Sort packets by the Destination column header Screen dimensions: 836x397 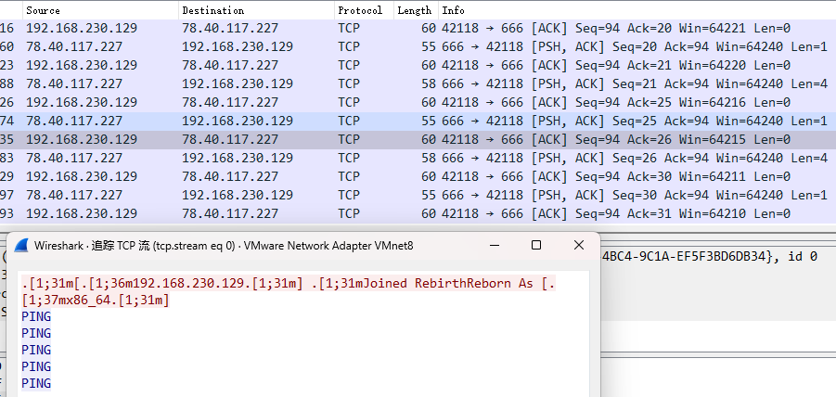pos(212,10)
